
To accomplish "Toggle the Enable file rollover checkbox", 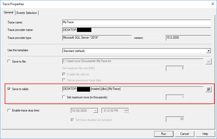I will [x=64, y=74].
